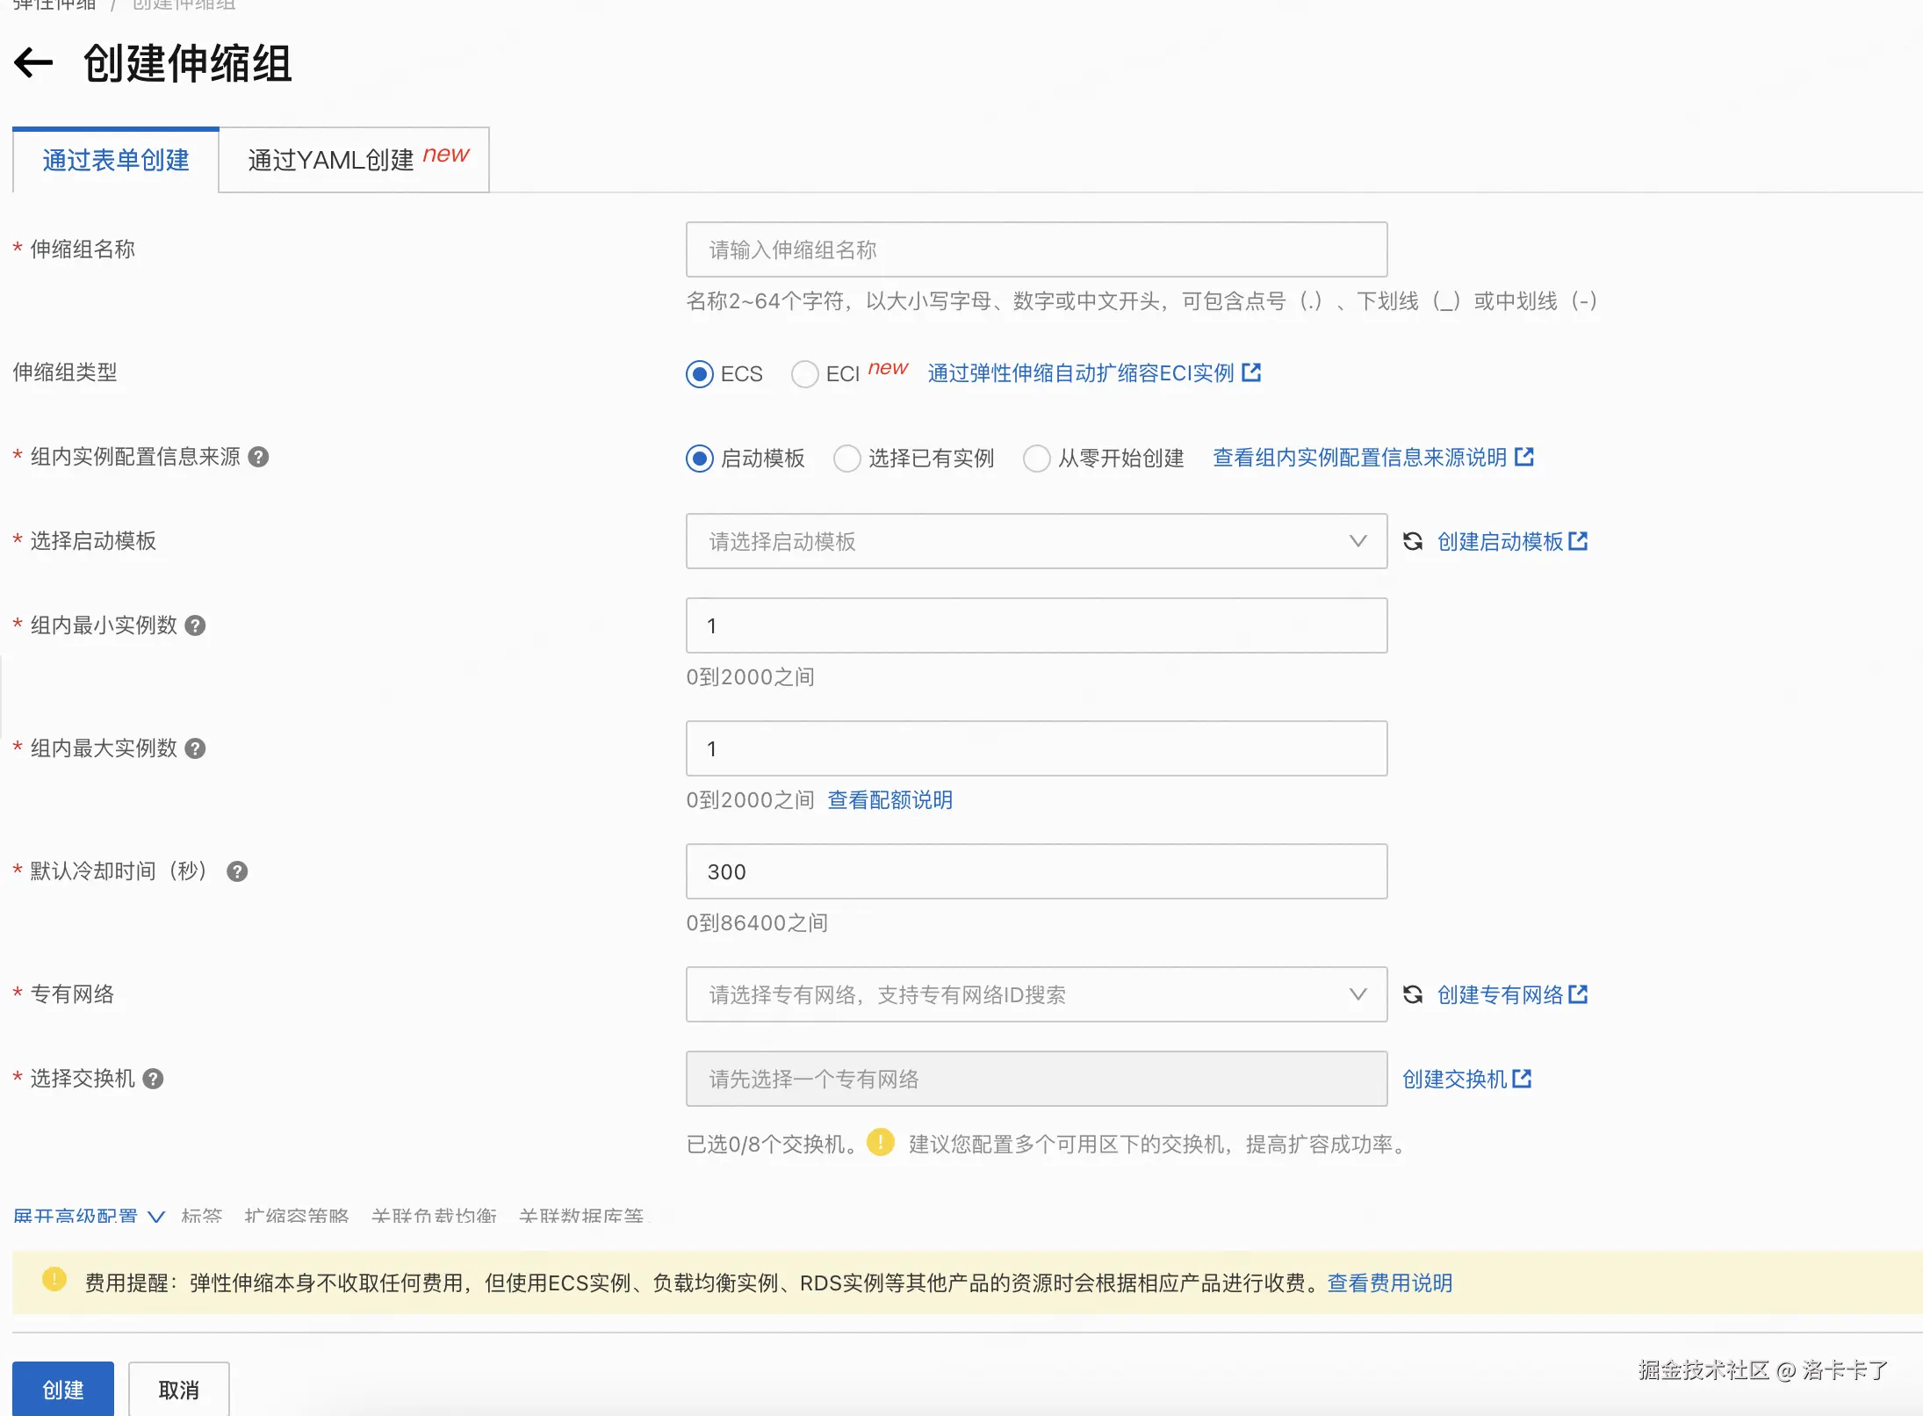Screen dimensions: 1923x1416
Task: Click help icon beside 组内最大实例数
Action: pos(196,748)
